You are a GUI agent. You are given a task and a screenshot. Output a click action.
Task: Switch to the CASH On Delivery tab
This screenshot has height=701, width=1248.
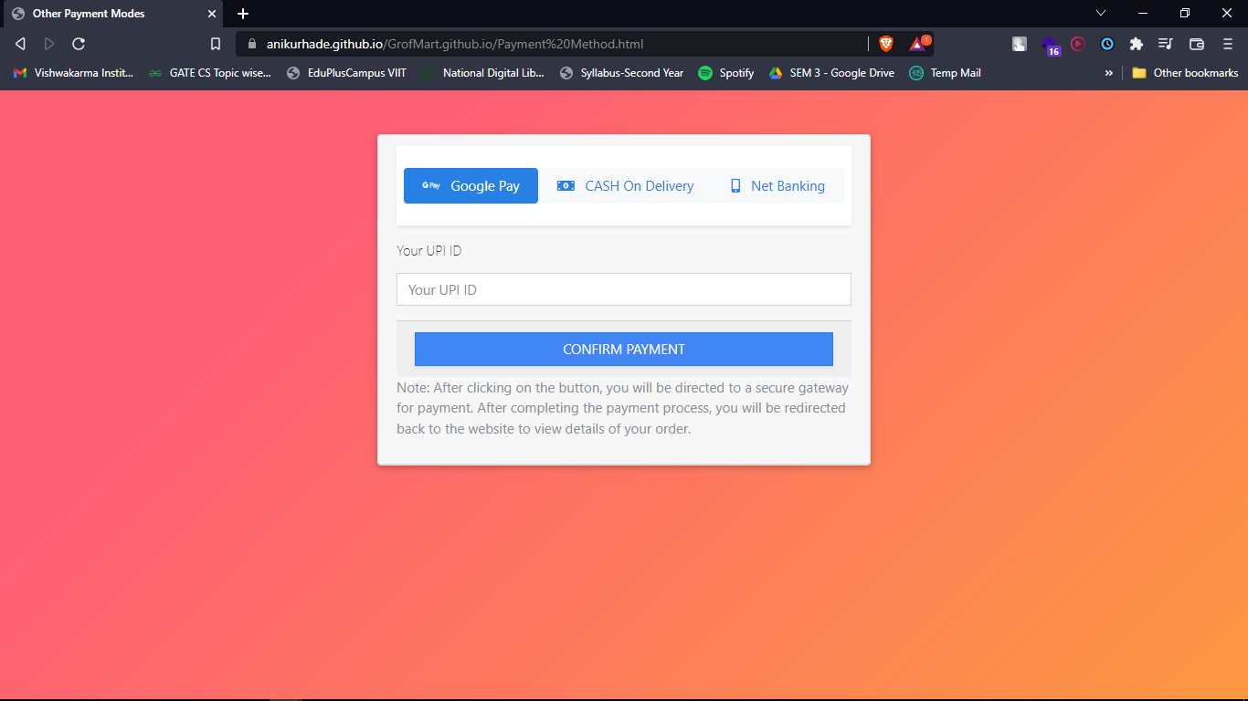pos(626,186)
